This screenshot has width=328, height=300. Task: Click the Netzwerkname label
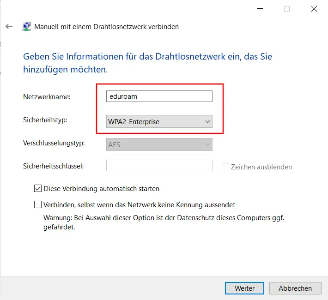pyautogui.click(x=46, y=97)
